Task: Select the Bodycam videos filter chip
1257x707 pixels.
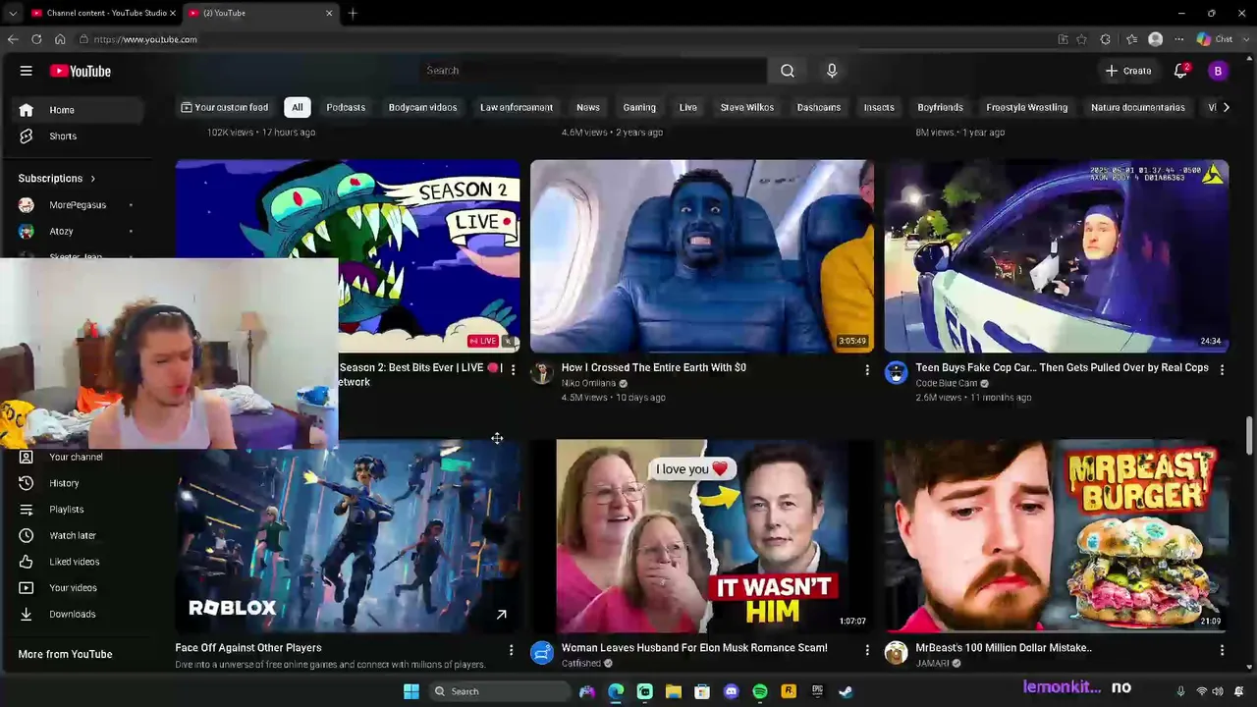Action: 422,107
